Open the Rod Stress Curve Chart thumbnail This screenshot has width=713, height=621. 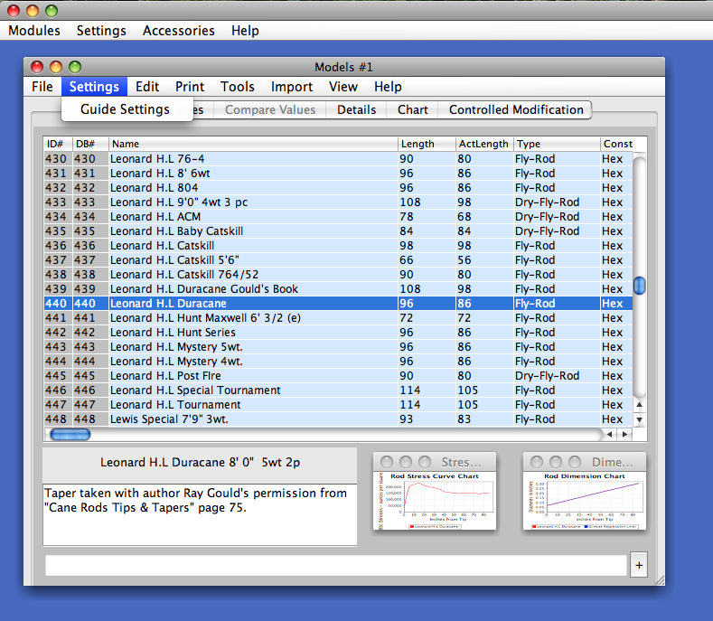coord(435,492)
